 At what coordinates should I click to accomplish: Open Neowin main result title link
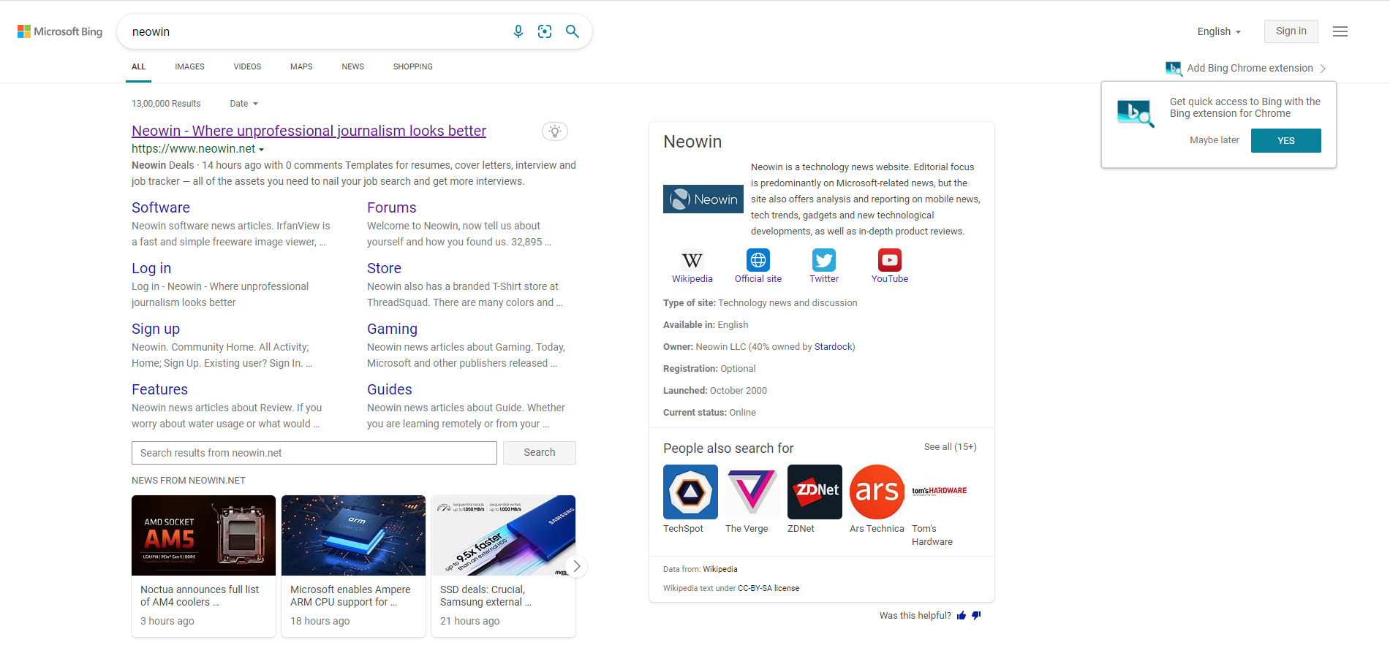[x=309, y=131]
